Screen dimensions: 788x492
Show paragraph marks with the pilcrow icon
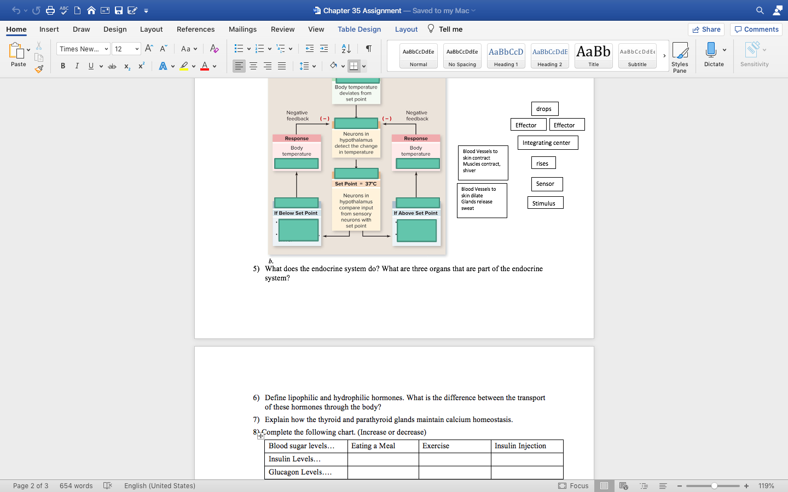click(x=368, y=49)
